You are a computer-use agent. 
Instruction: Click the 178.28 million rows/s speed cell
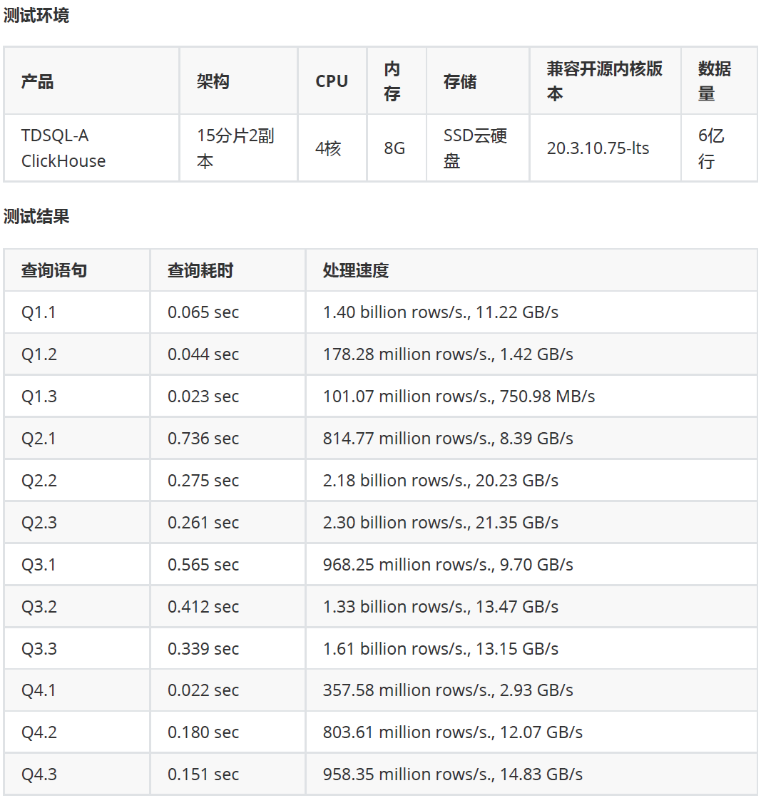pos(531,354)
